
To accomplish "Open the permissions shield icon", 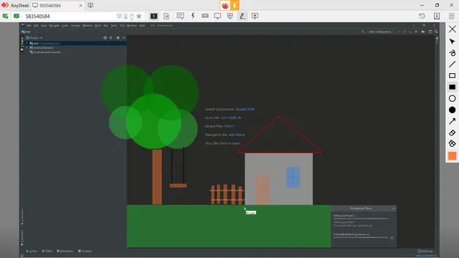I will pos(230,16).
